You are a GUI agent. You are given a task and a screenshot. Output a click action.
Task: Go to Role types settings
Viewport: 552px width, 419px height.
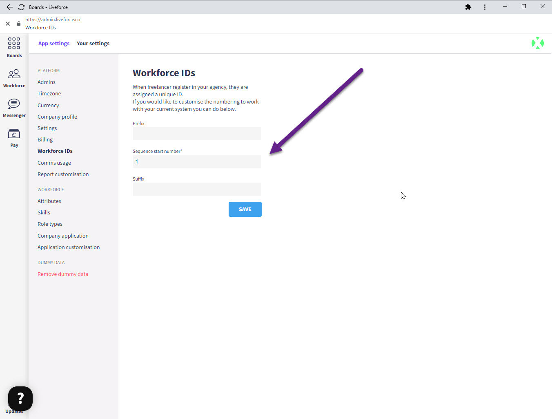click(x=50, y=224)
